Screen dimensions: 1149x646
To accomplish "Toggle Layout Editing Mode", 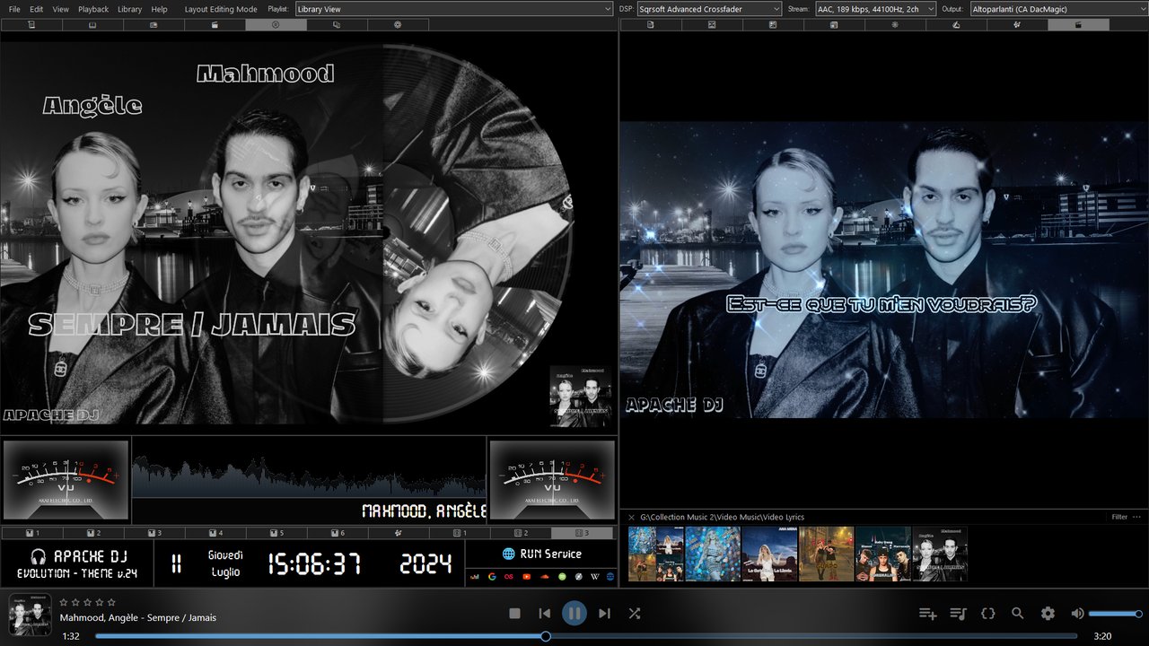I will [x=221, y=9].
